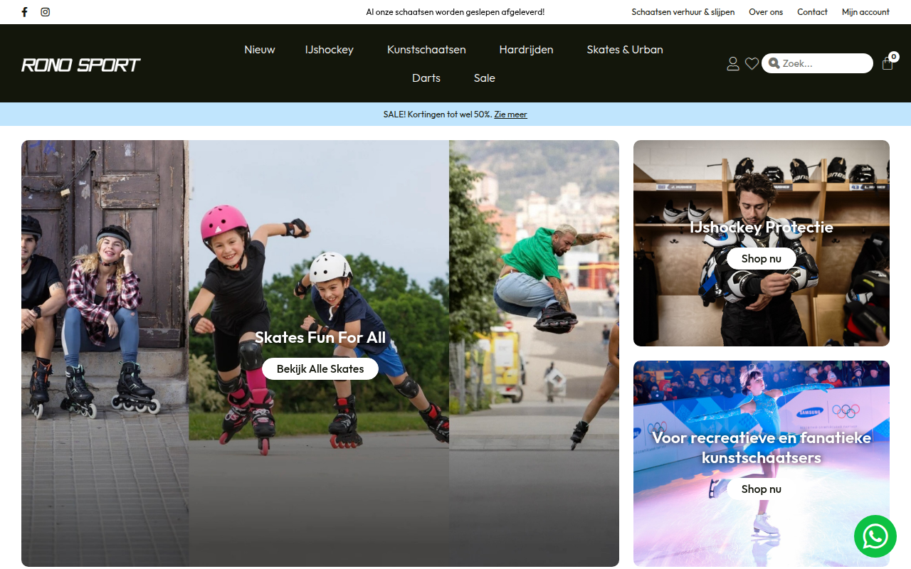Click Shop nu under IJshockey Protectie

pos(762,258)
